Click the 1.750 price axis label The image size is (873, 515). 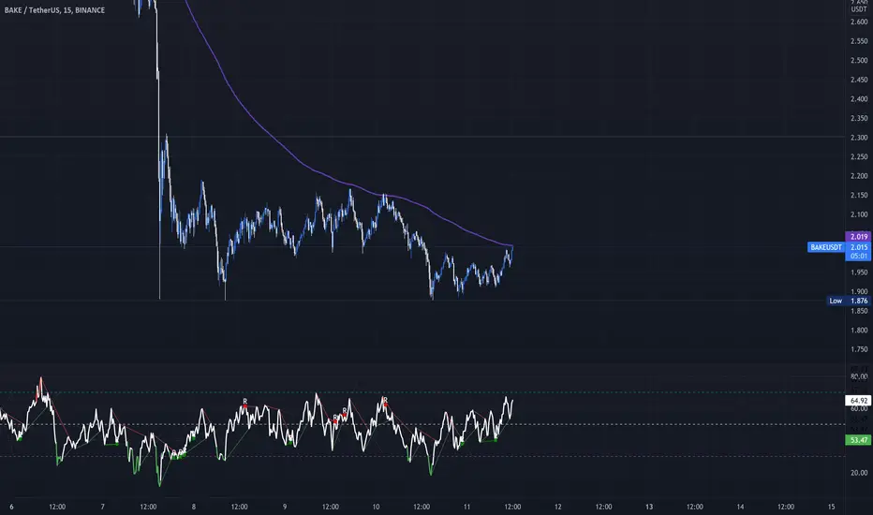(859, 349)
